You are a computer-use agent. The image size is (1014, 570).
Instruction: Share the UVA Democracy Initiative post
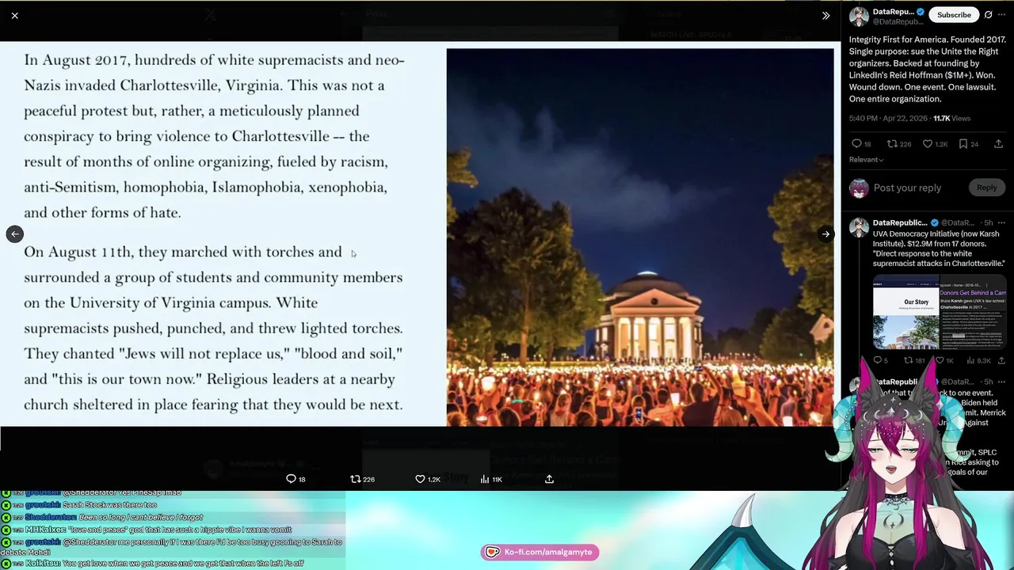tap(1001, 360)
